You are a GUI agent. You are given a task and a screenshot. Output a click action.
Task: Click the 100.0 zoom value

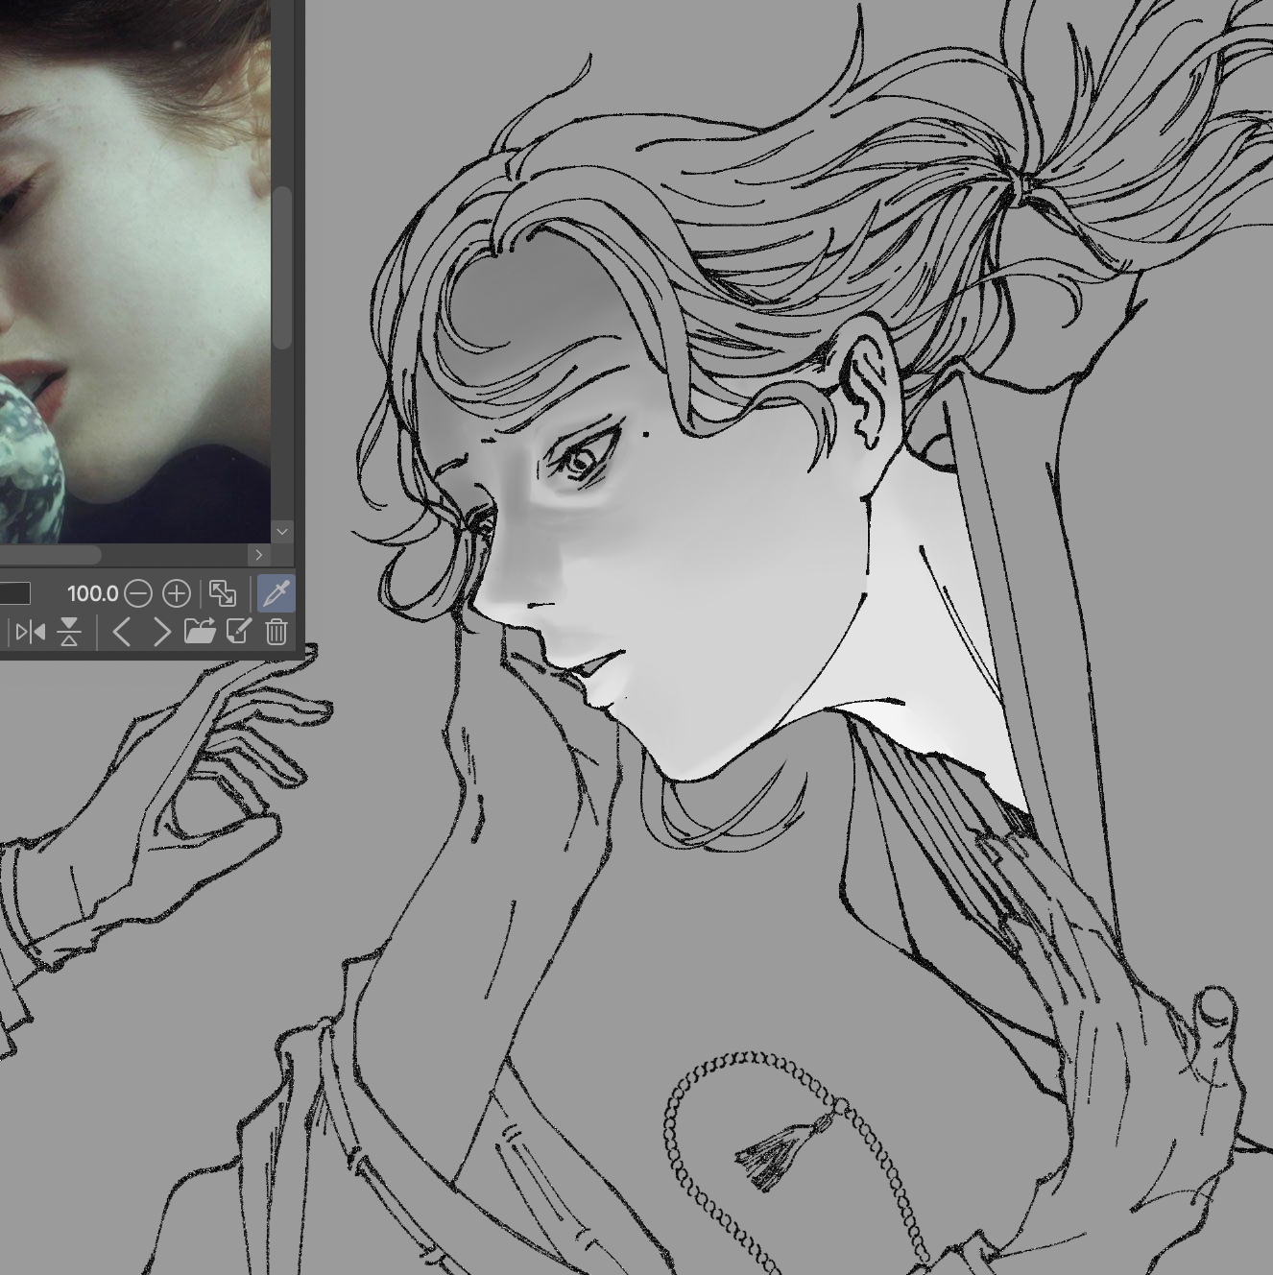coord(92,593)
